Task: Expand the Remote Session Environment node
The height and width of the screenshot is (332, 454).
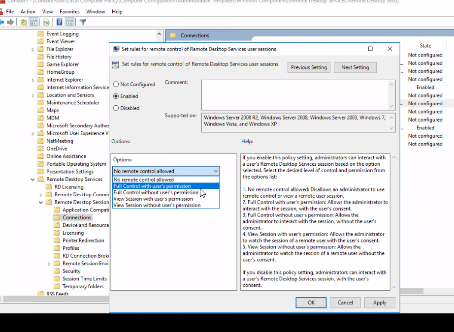Action: pos(49,264)
